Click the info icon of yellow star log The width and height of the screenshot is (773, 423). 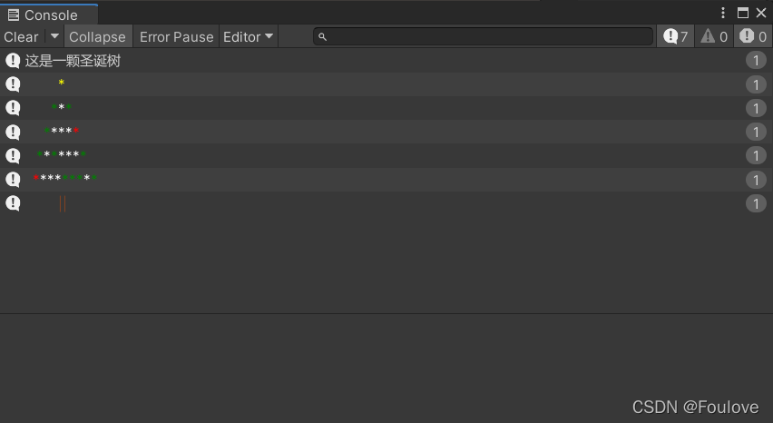(x=13, y=84)
